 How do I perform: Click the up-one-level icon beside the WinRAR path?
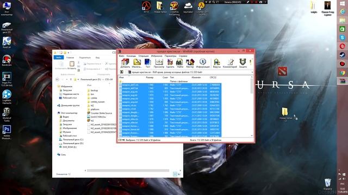coord(122,72)
